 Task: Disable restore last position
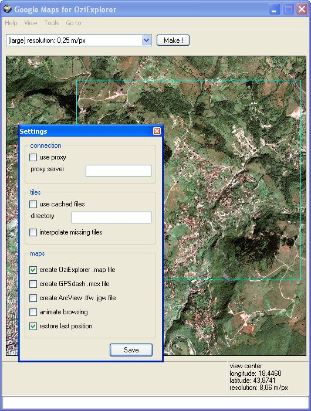coord(33,326)
